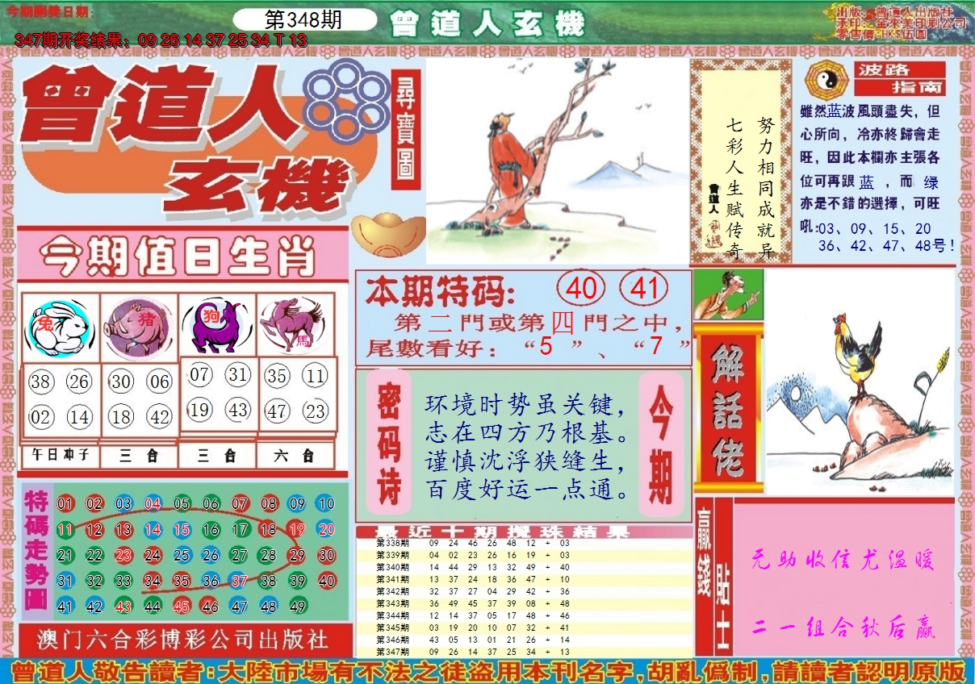Pick number 11 under the horse
Viewport: 975px width, 684px height.
point(316,375)
